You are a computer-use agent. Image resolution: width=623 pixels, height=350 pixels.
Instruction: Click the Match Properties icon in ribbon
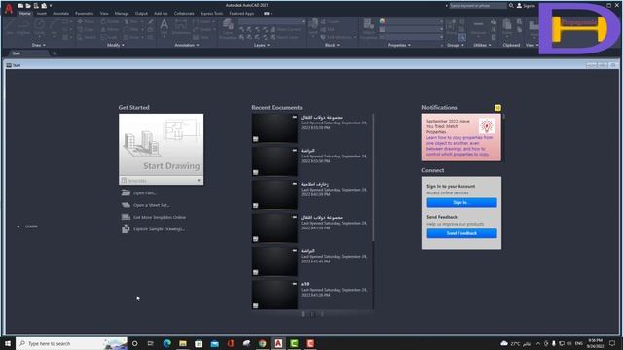[x=369, y=28]
